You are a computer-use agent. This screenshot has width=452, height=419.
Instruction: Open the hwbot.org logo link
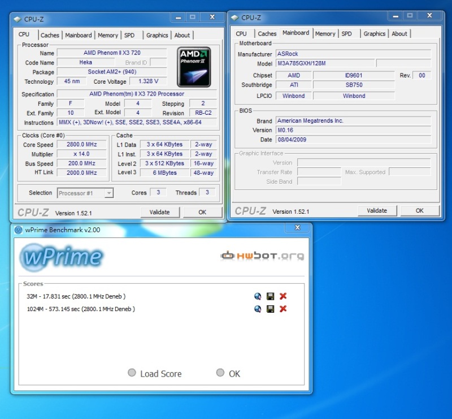click(262, 256)
